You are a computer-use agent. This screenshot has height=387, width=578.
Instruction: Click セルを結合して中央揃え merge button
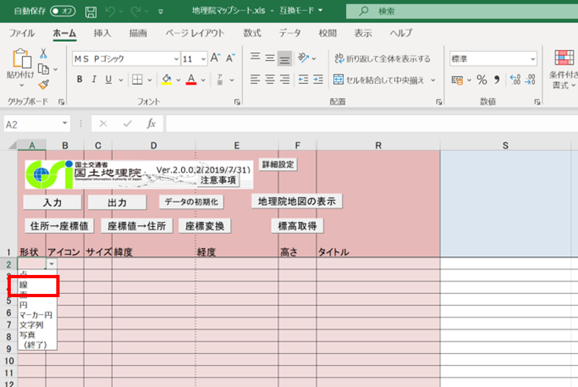click(379, 80)
